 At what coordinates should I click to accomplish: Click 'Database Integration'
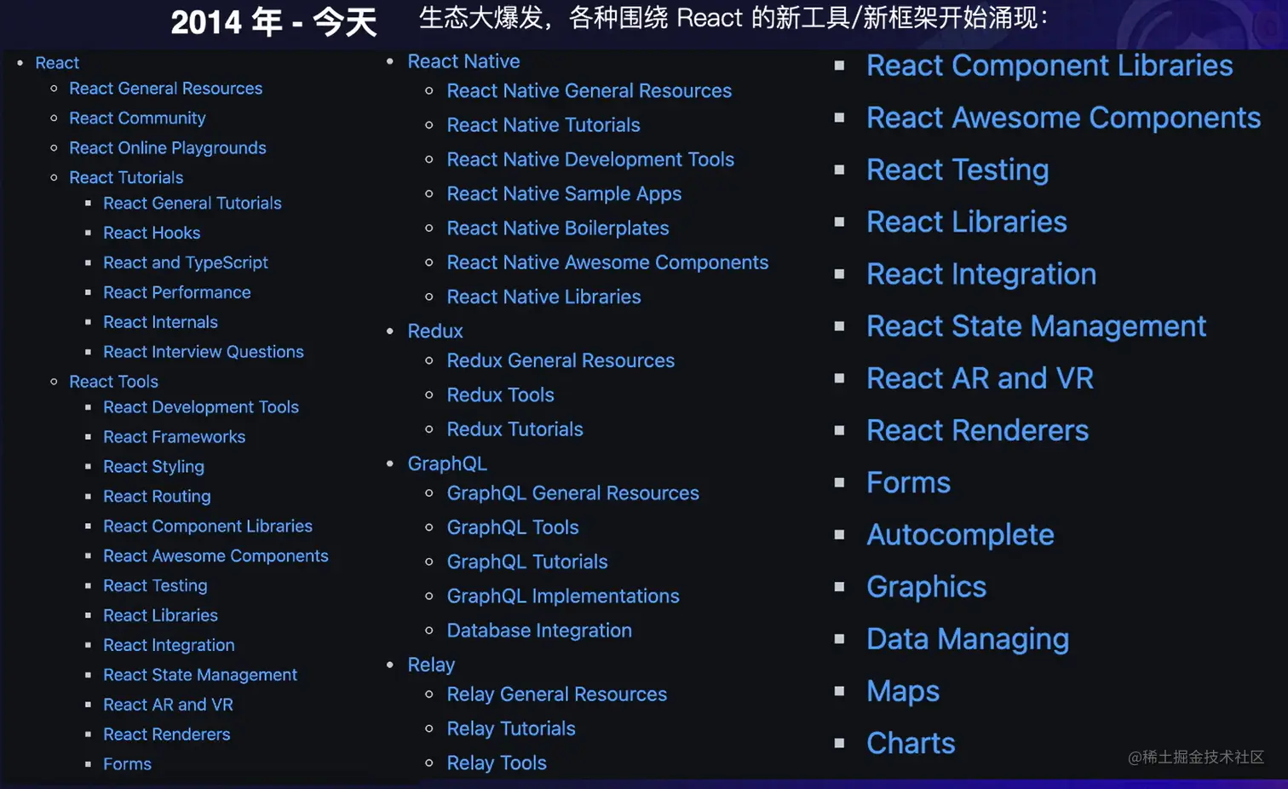[538, 631]
